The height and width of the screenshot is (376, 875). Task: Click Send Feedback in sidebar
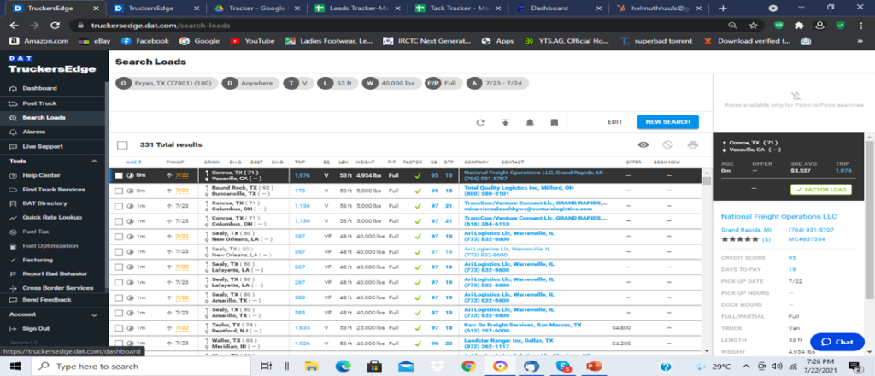[46, 300]
